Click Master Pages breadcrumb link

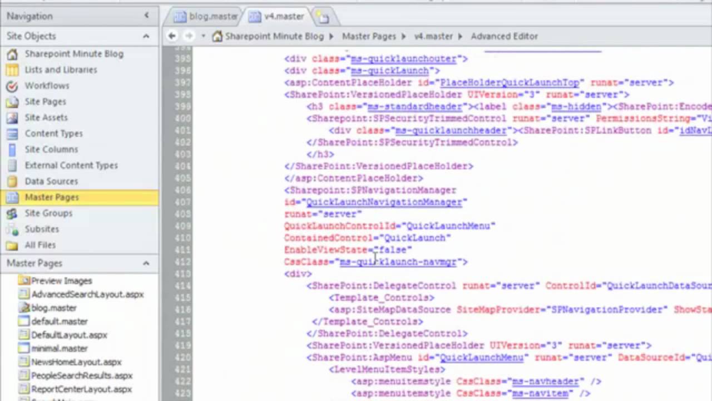tap(369, 36)
